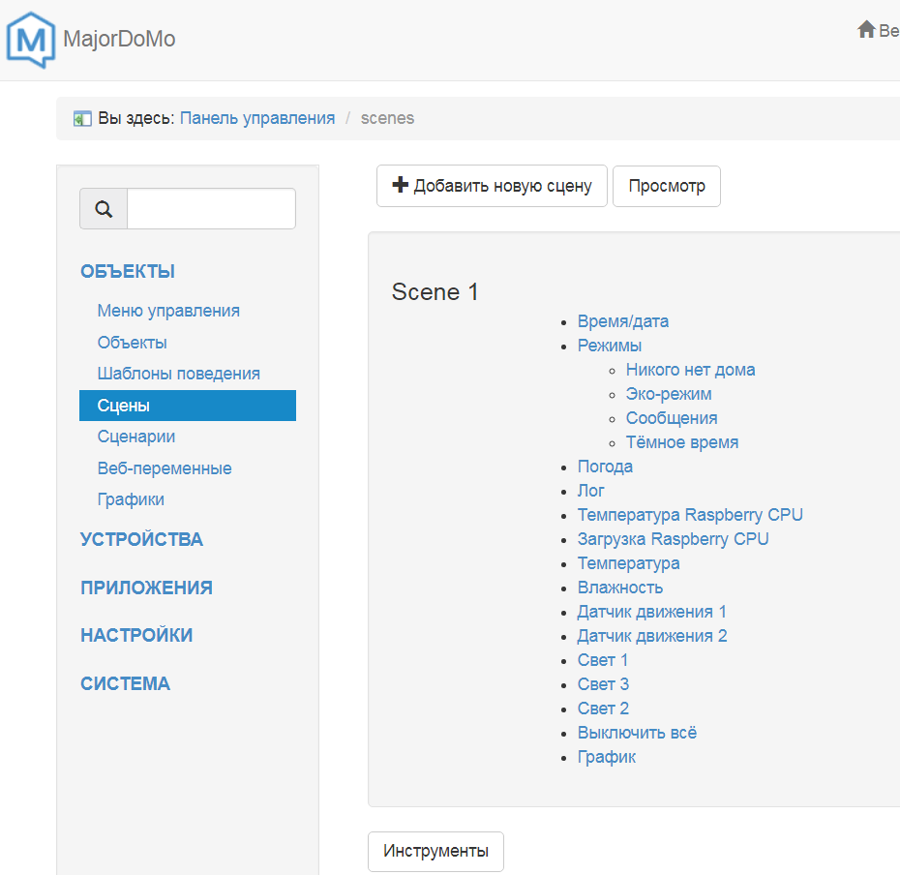
Task: Expand the СИСТЕМА sidebar section
Action: coord(125,683)
